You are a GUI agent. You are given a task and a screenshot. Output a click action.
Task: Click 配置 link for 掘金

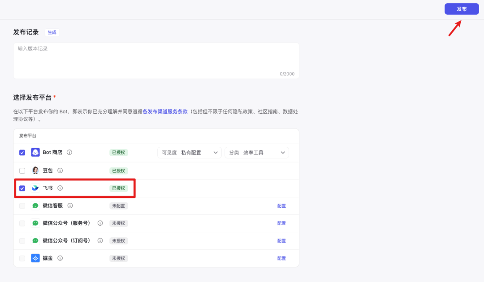tap(281, 258)
